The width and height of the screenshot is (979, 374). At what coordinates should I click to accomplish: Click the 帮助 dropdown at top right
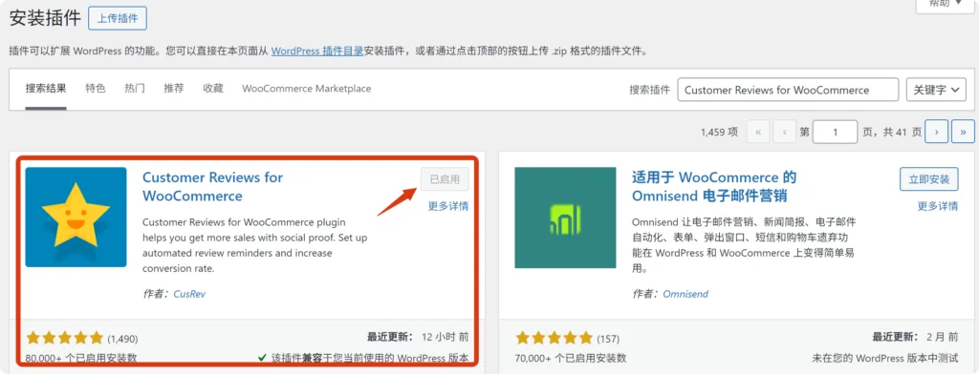(x=945, y=5)
